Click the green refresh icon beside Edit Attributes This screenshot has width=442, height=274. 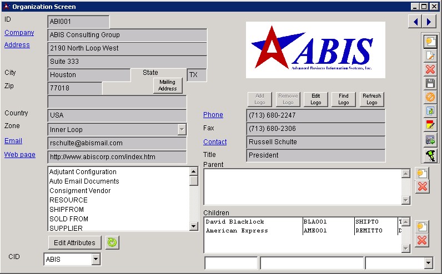pyautogui.click(x=112, y=243)
